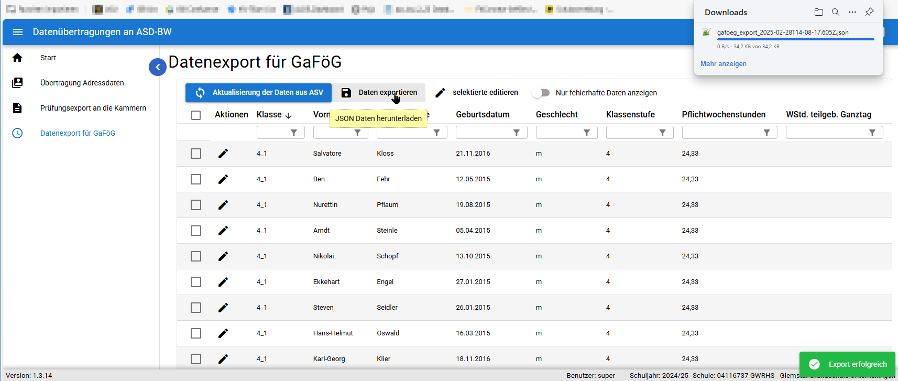Open the Klasse column filter
Screen dimensions: 898x381
294,133
